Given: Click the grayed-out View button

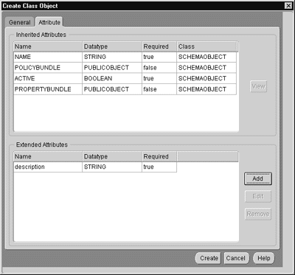Looking at the screenshot, I should (258, 86).
